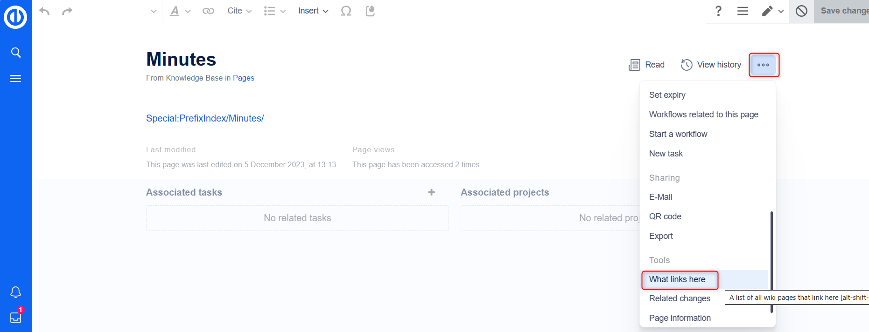Click the help question mark icon
This screenshot has height=332, width=869.
[x=718, y=11]
